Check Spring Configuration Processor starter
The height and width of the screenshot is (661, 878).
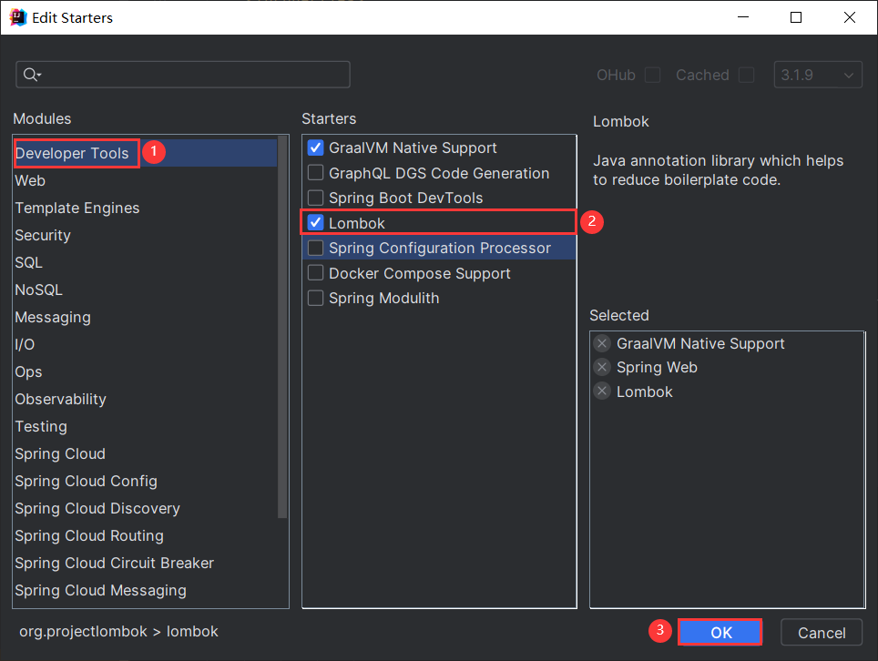tap(316, 248)
